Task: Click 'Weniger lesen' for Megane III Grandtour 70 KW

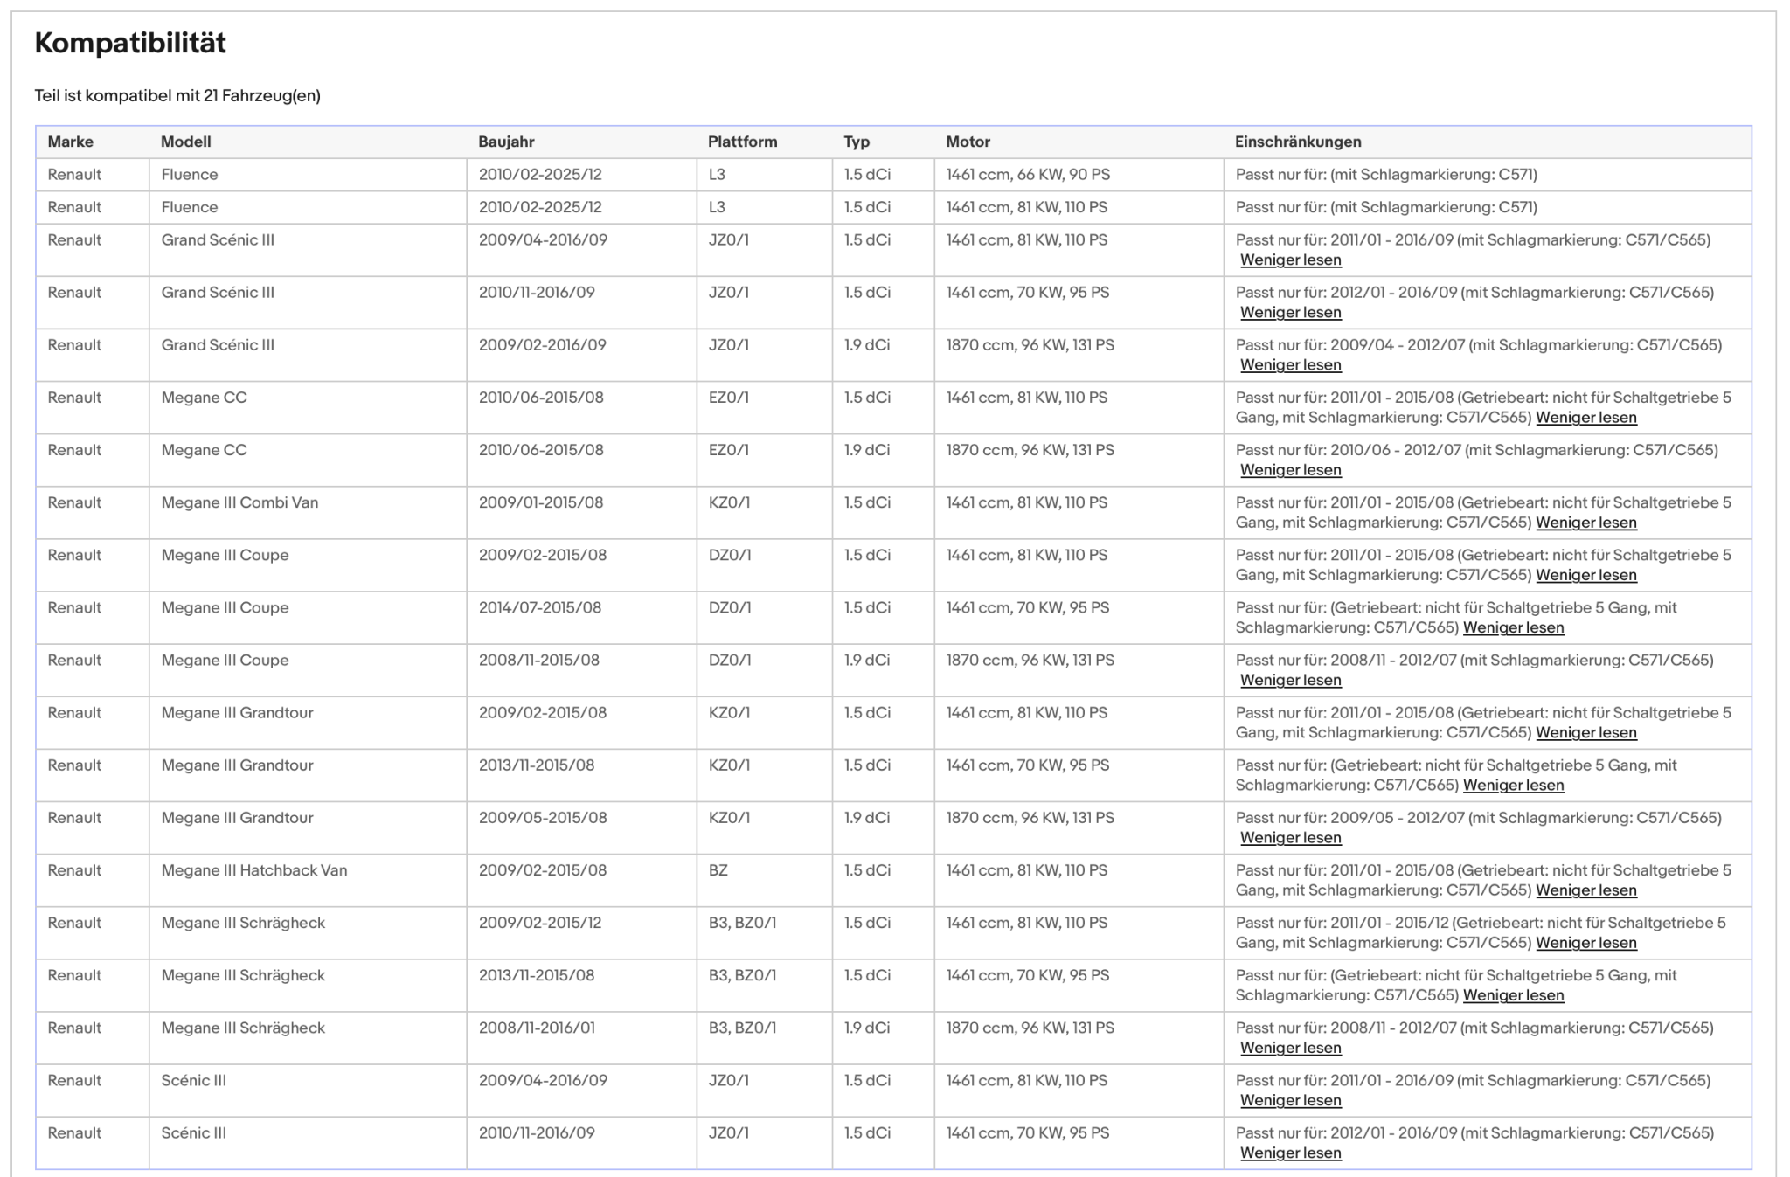Action: point(1514,785)
